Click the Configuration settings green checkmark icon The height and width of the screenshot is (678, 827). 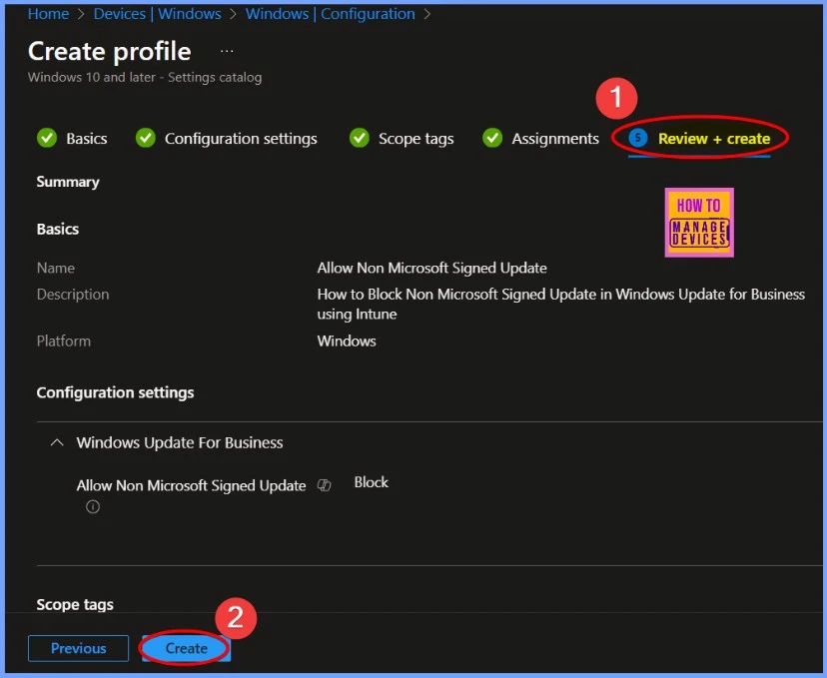tap(146, 138)
